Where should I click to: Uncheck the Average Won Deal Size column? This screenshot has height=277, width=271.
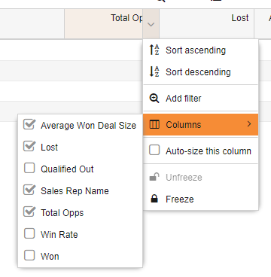(29, 125)
